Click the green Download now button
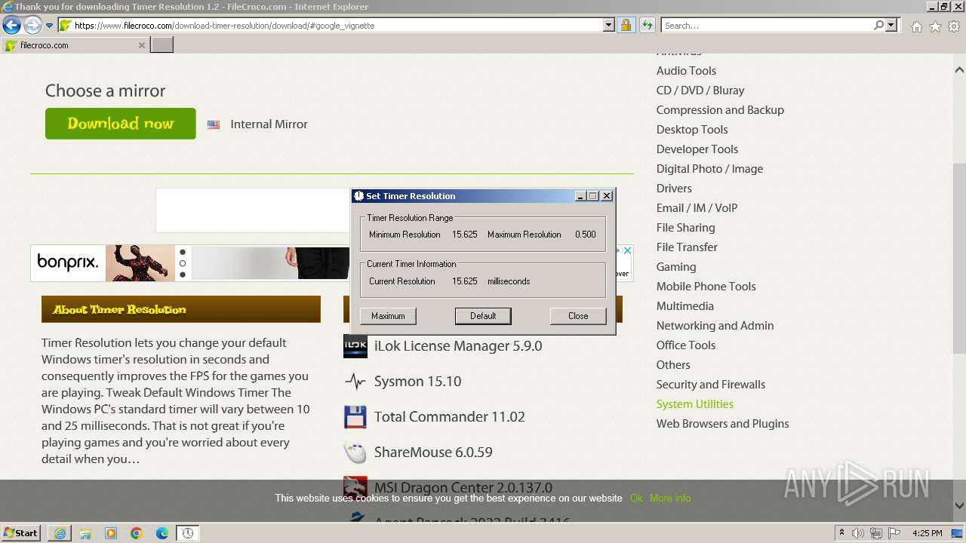This screenshot has height=543, width=966. pyautogui.click(x=121, y=124)
